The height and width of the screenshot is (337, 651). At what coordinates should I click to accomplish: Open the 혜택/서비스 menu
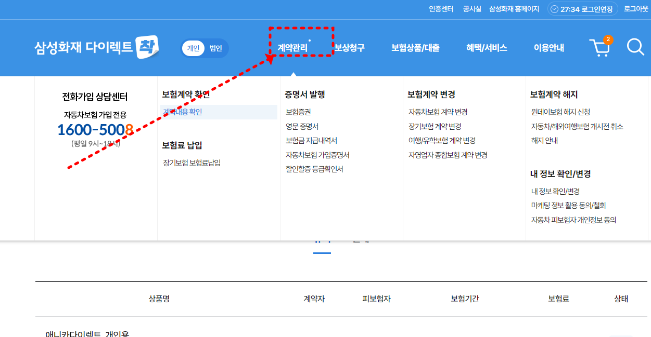(x=485, y=47)
